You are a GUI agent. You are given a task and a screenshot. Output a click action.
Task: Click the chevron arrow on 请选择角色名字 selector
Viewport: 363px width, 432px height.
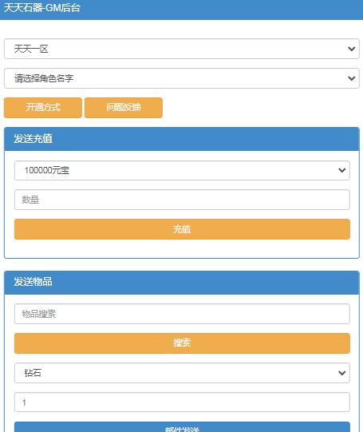351,78
